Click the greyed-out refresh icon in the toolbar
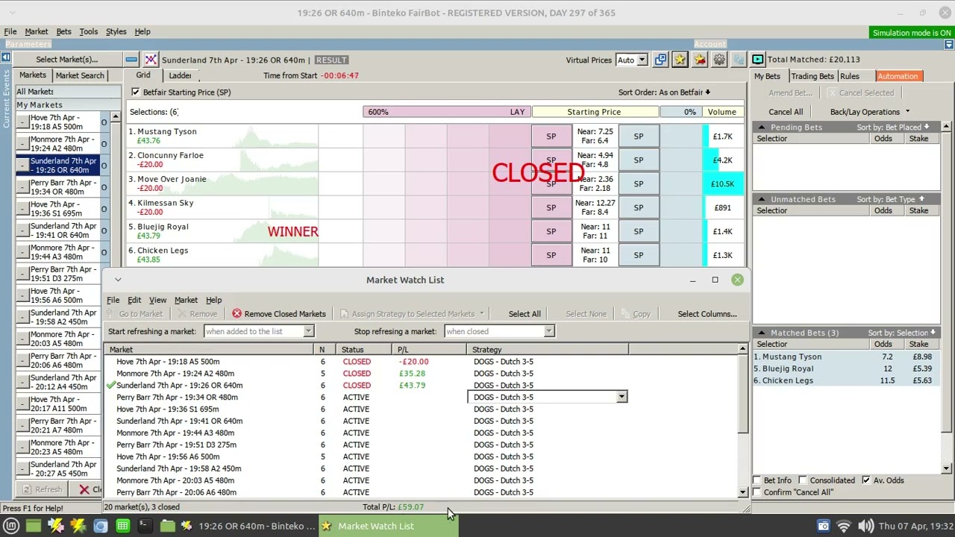This screenshot has height=537, width=955. pyautogui.click(x=739, y=60)
